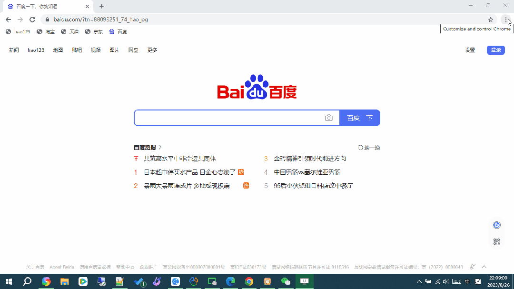Open hot search 中国男篮vs塞尔维亚男篮
Image resolution: width=514 pixels, height=289 pixels.
pos(307,172)
